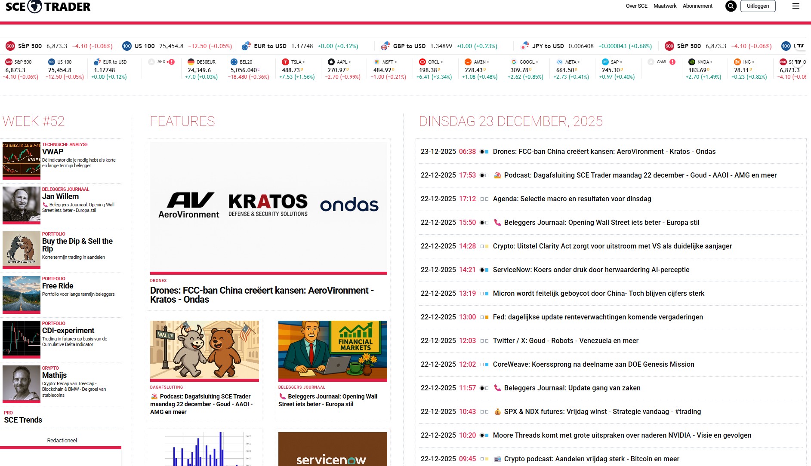Click the AMZN Amazon logo

point(468,62)
